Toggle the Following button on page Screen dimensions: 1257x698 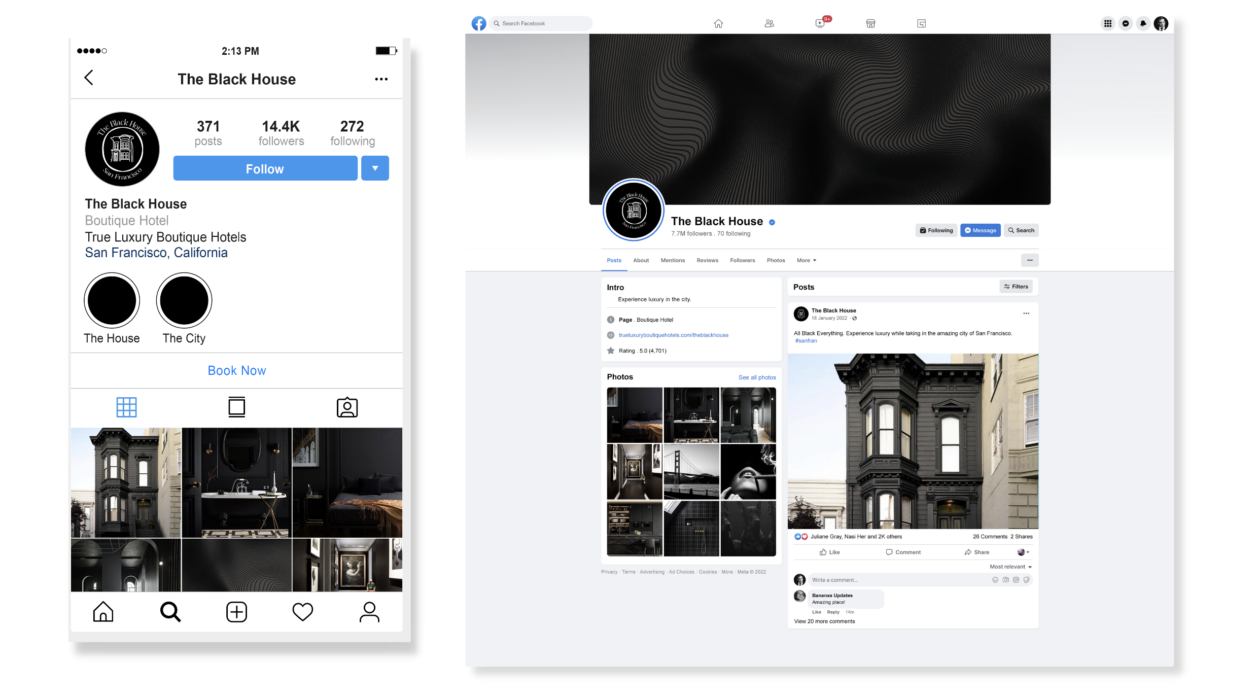click(936, 230)
